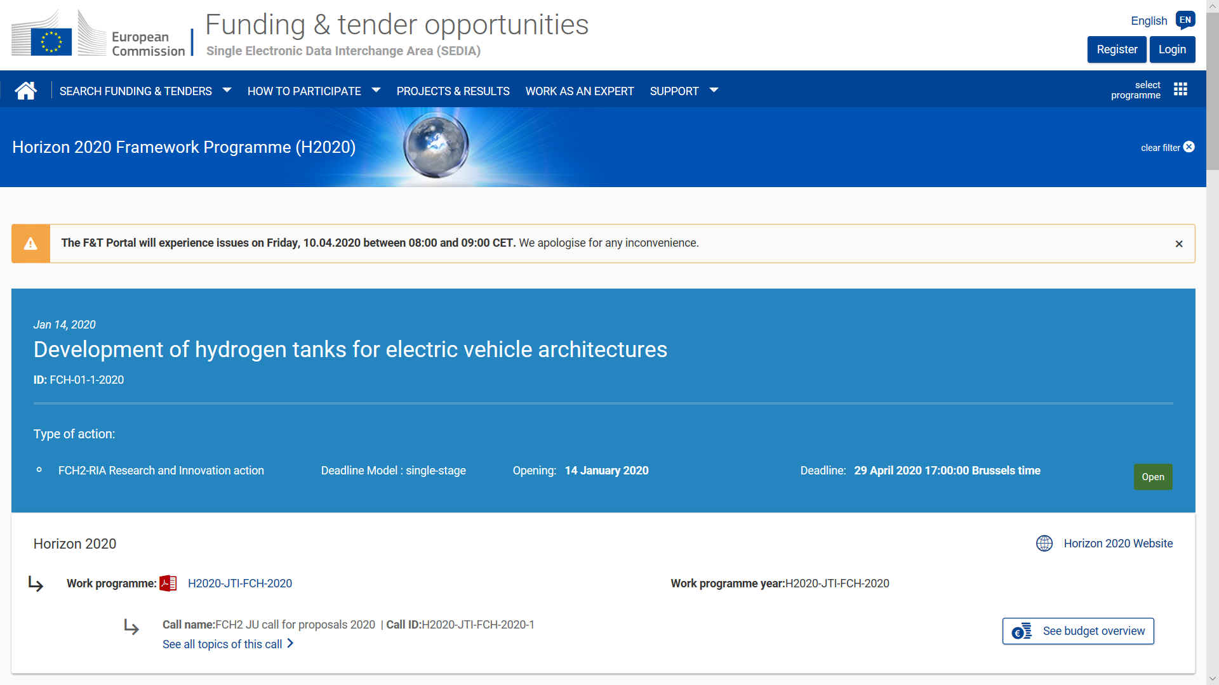The height and width of the screenshot is (685, 1219).
Task: Click FCH2-RIA Research and Innovation action
Action: tap(161, 471)
